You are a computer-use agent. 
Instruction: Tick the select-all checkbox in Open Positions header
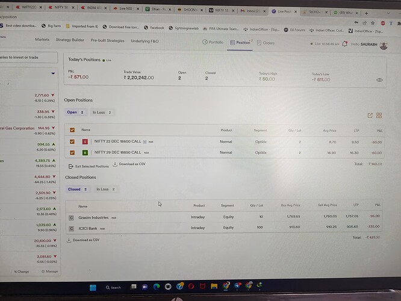click(x=72, y=130)
